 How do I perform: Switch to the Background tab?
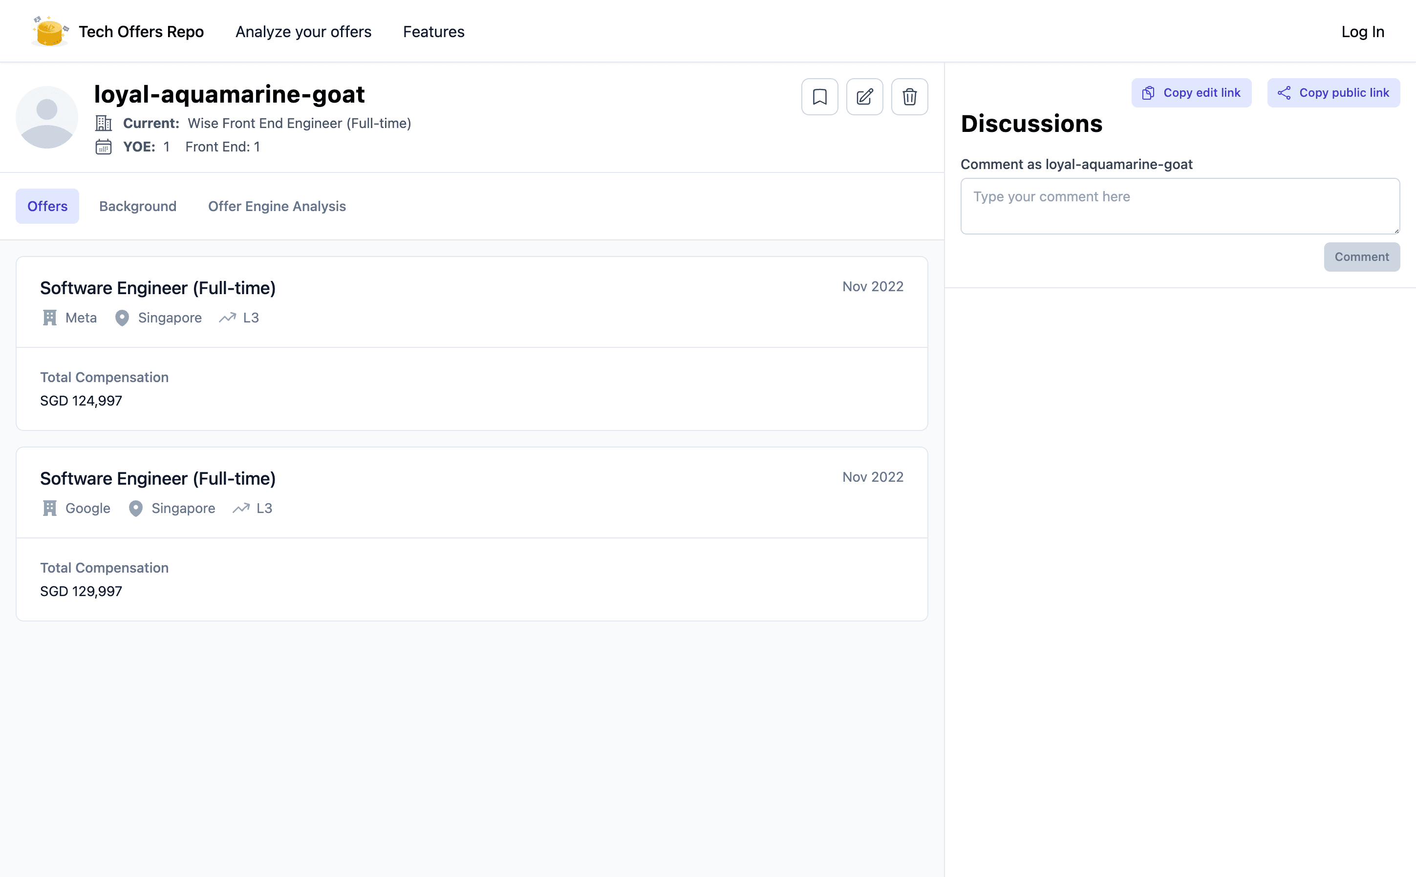tap(137, 207)
